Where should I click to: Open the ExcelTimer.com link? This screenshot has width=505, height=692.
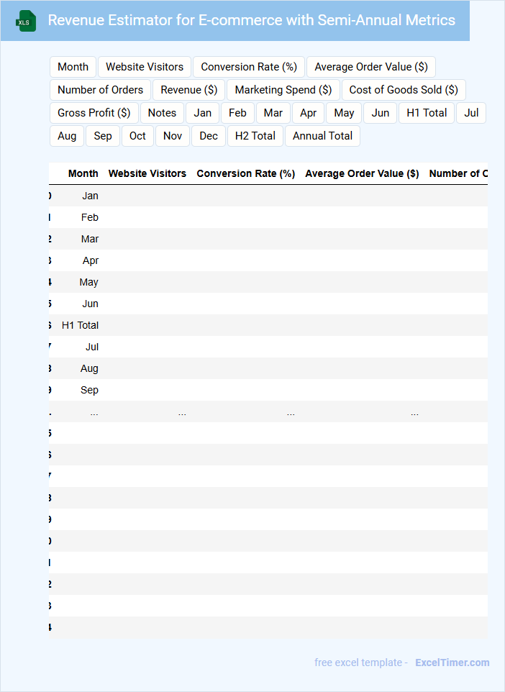pyautogui.click(x=452, y=663)
